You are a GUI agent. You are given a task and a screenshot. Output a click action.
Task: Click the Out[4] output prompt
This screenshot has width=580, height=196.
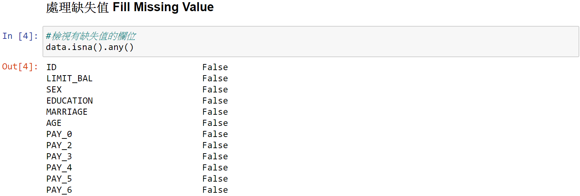tap(20, 67)
